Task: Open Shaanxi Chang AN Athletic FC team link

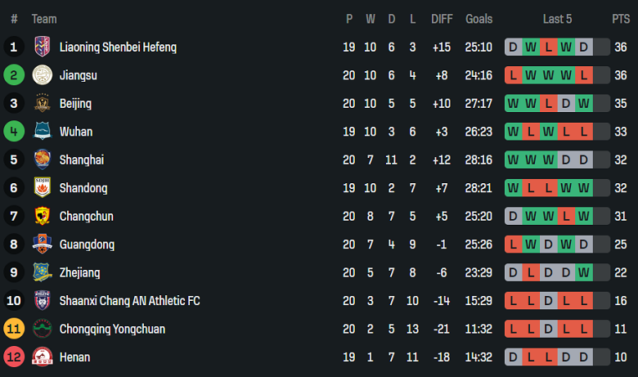Action: pos(129,301)
